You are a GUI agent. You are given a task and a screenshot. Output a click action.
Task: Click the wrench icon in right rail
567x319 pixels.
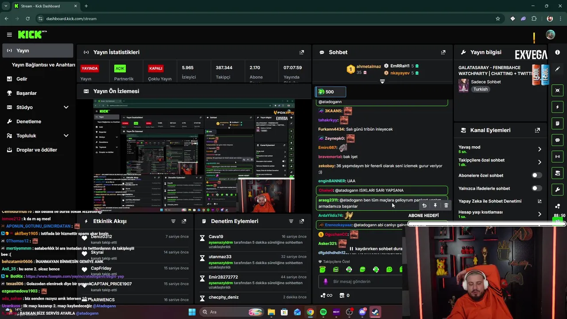point(557,190)
